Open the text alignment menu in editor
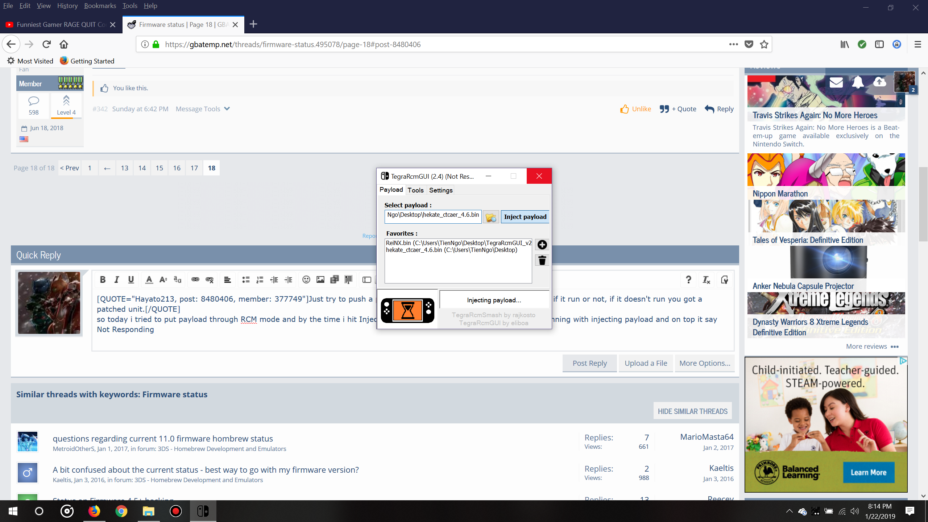The height and width of the screenshot is (522, 928). pos(228,279)
